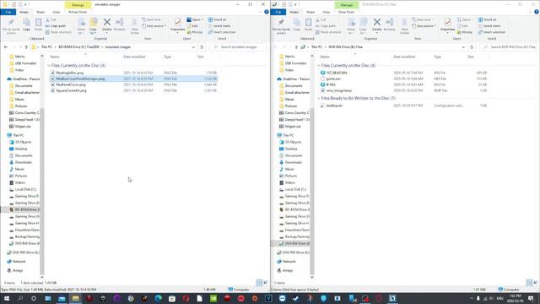Click Delete X icon in emulator images window

pyautogui.click(x=107, y=23)
